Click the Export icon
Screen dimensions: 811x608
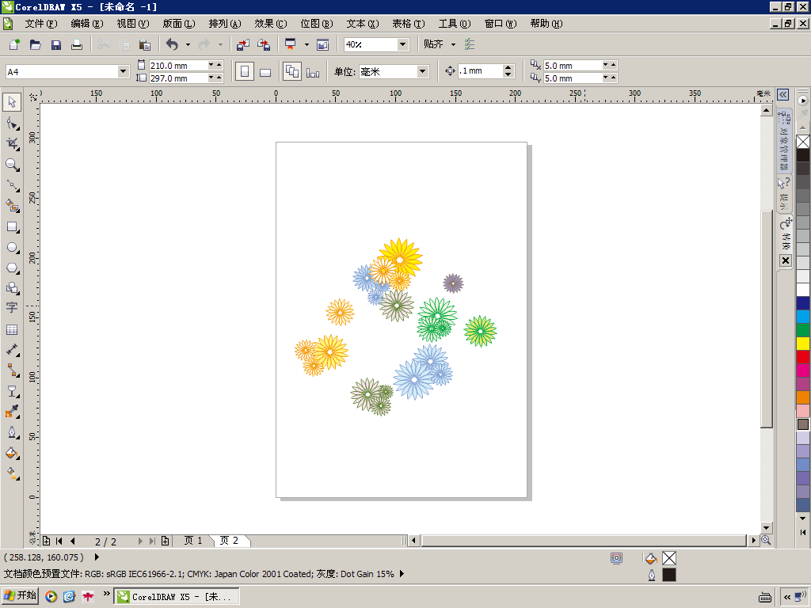[263, 44]
